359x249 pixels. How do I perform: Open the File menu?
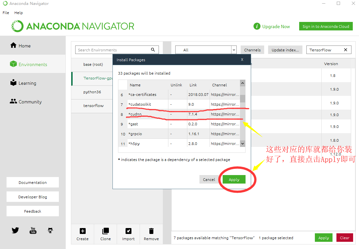point(6,13)
